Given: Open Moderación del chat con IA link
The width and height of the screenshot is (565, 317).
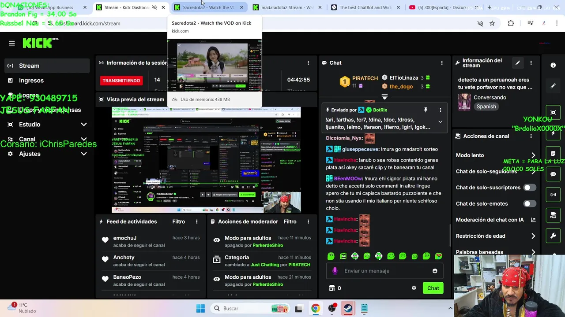Looking at the screenshot, I should click(496, 220).
